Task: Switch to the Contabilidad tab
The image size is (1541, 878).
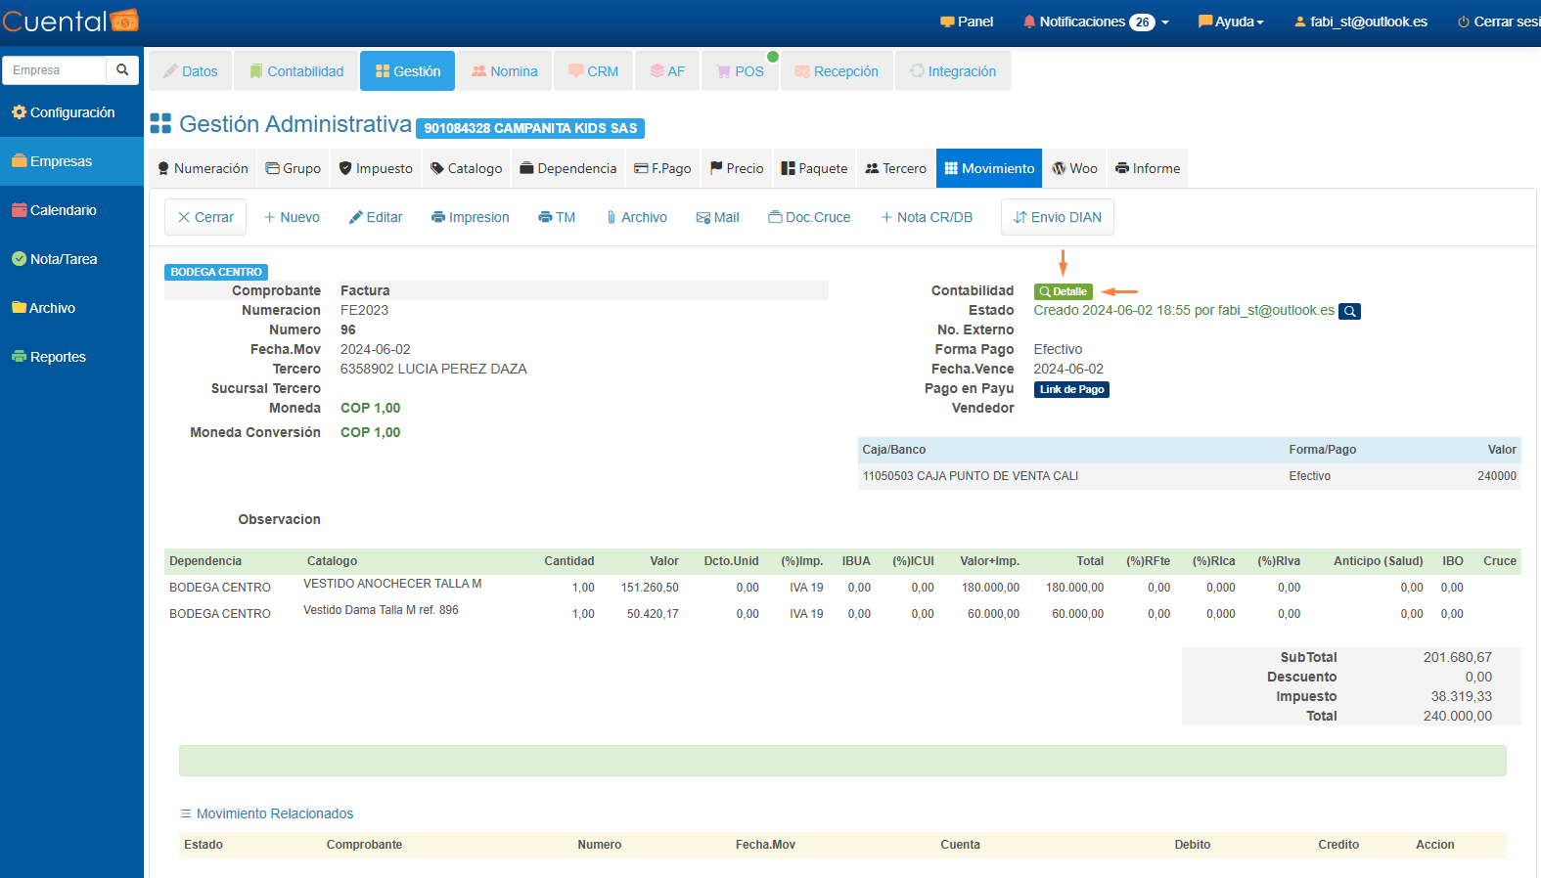Action: [x=296, y=71]
